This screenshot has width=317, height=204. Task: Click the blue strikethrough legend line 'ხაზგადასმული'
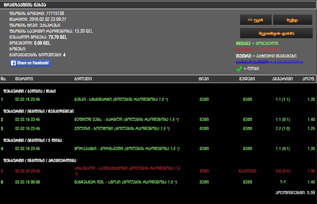pos(270,62)
